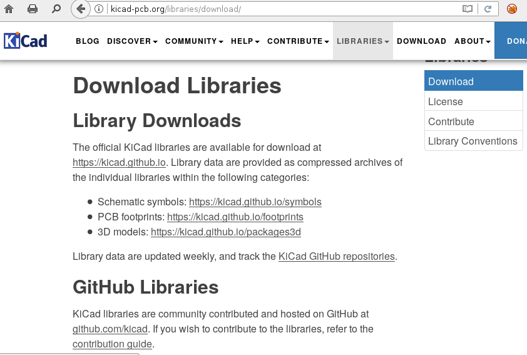
Task: Expand the CONTRIBUTE dropdown
Action: click(x=298, y=41)
